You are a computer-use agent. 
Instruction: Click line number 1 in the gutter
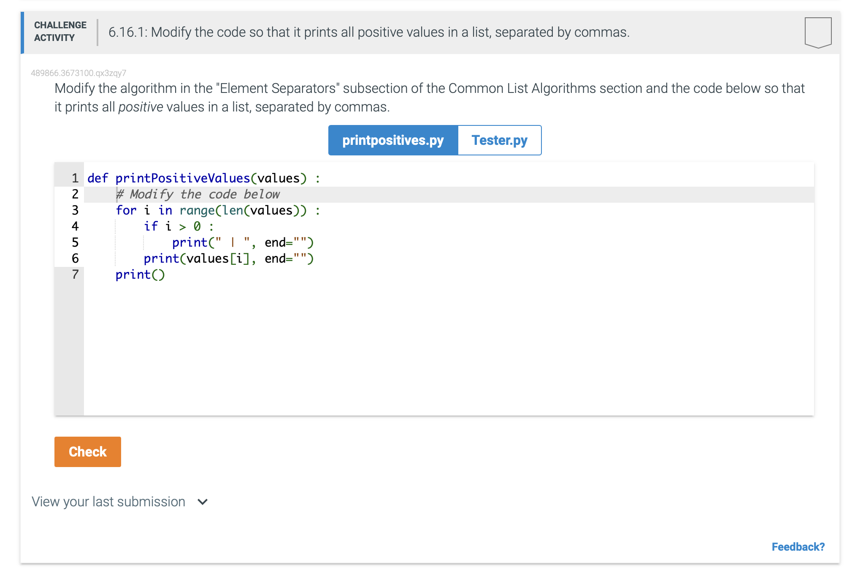coord(75,178)
